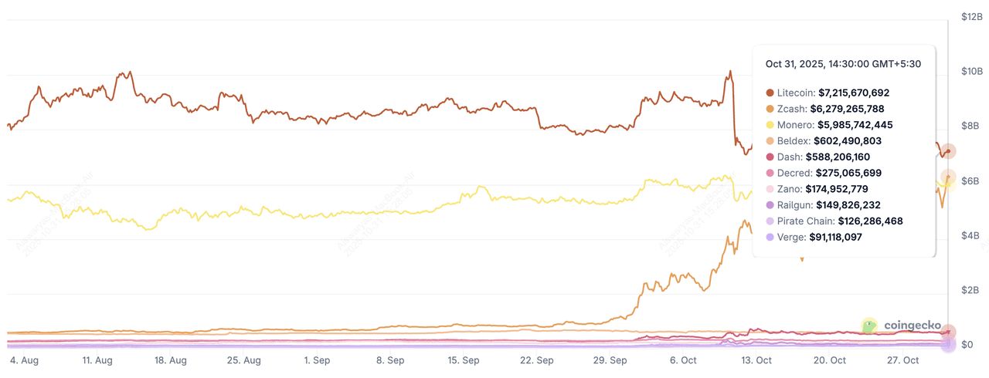Image resolution: width=989 pixels, height=378 pixels.
Task: Click the Litecoin color dot in tooltip
Action: click(x=770, y=93)
